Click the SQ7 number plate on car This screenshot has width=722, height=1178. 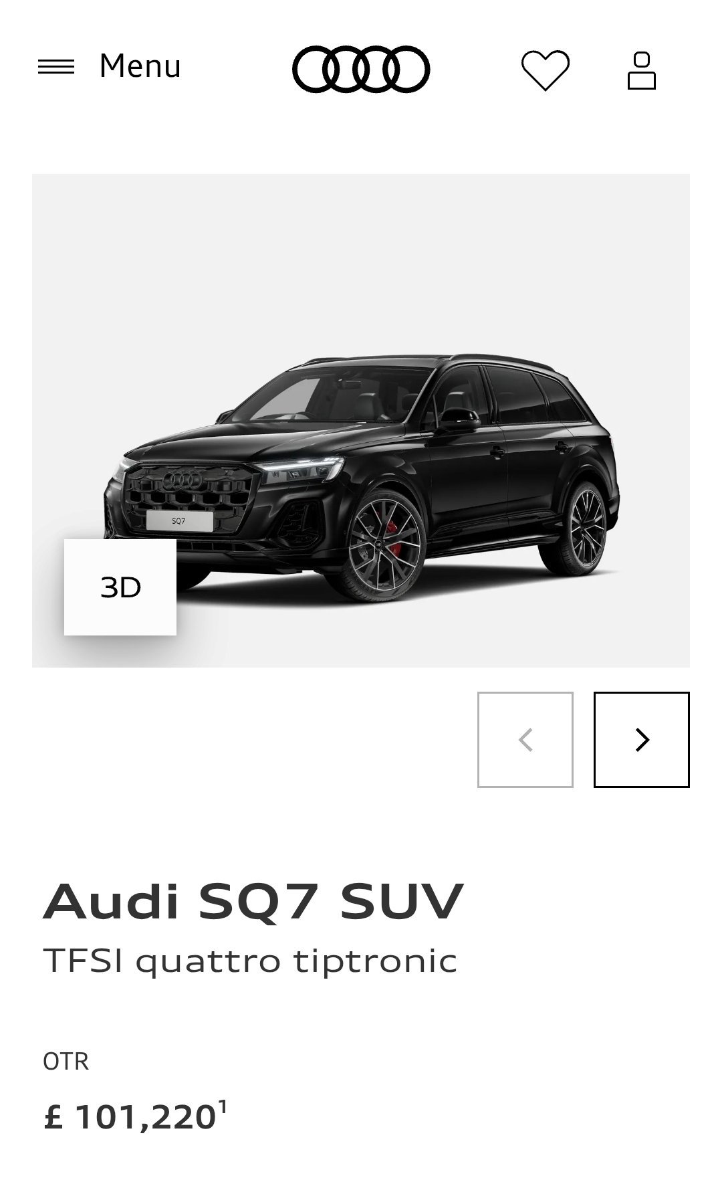(179, 520)
